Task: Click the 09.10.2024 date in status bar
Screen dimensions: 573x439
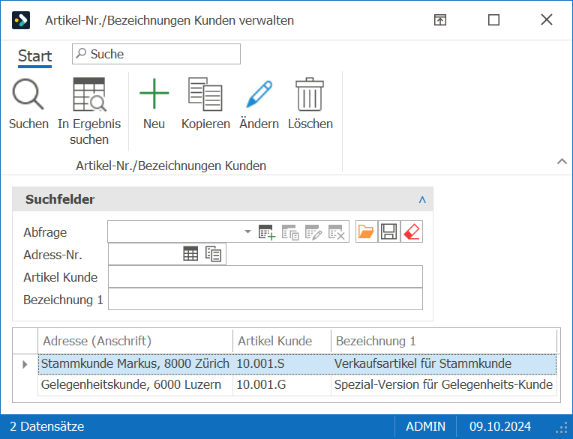Action: (x=500, y=426)
